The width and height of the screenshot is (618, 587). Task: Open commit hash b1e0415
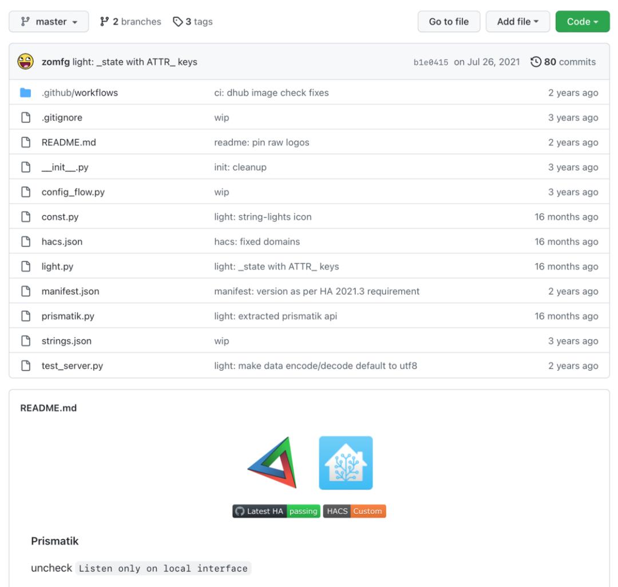[431, 62]
